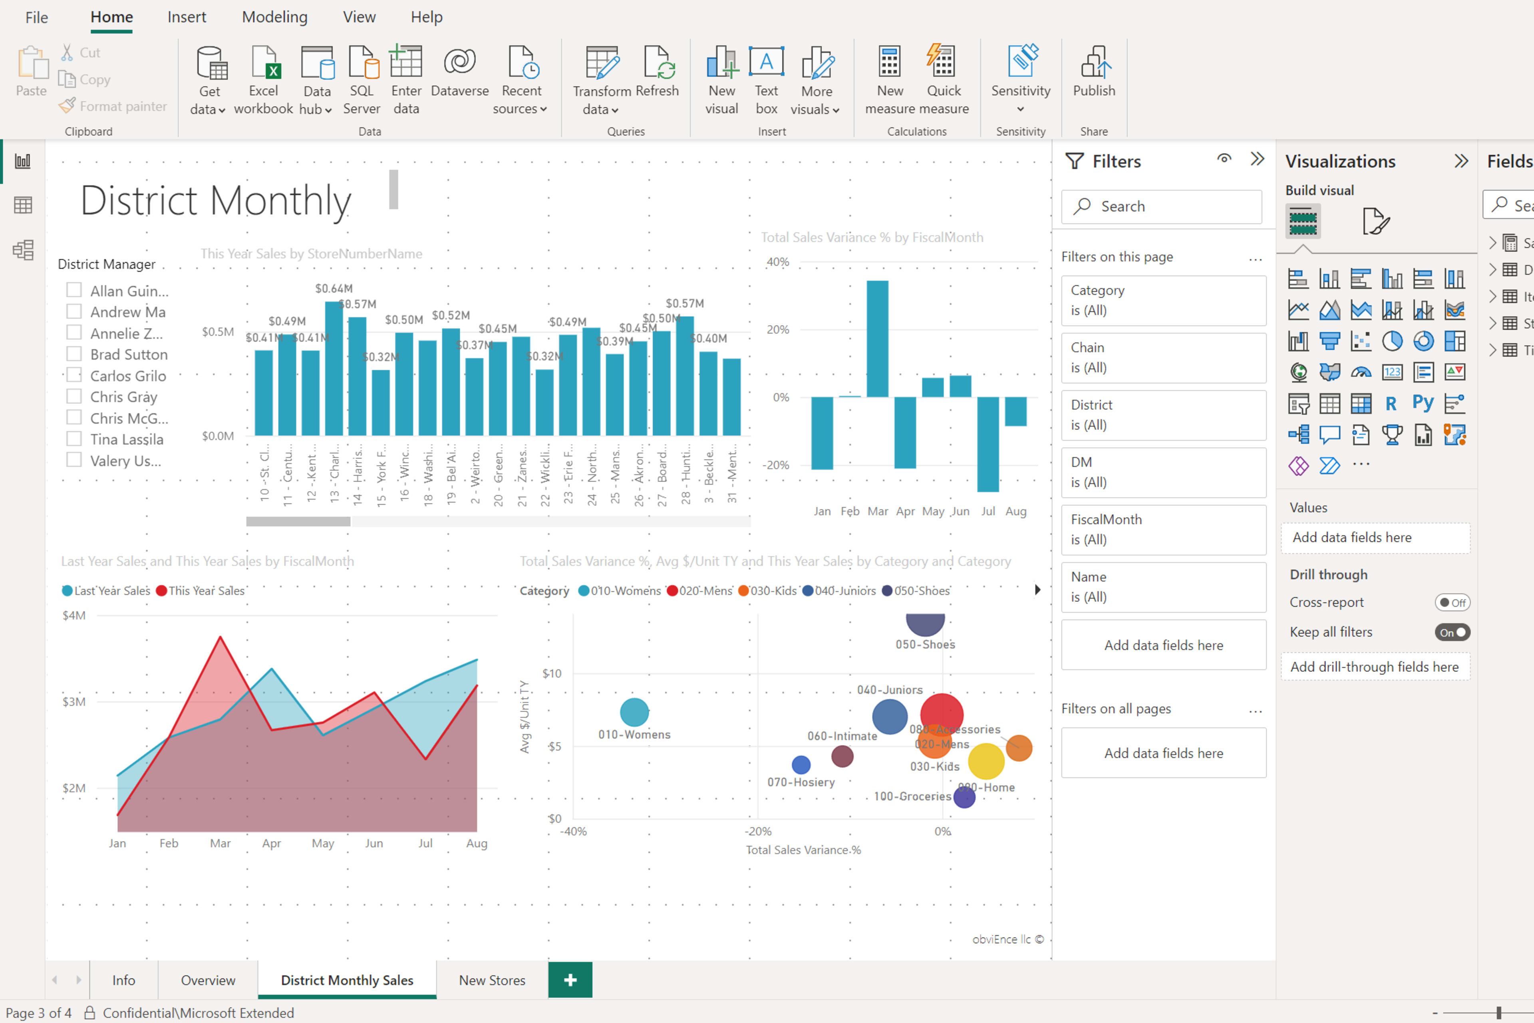Open more options for Filters on this page
This screenshot has height=1023, width=1534.
tap(1256, 259)
